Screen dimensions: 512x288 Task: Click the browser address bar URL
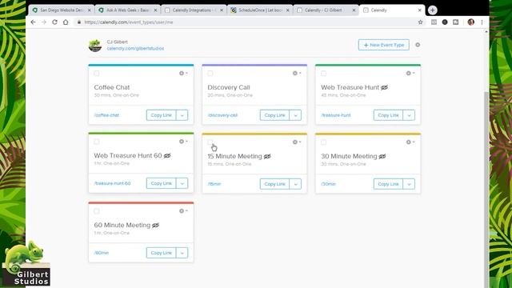(x=129, y=22)
